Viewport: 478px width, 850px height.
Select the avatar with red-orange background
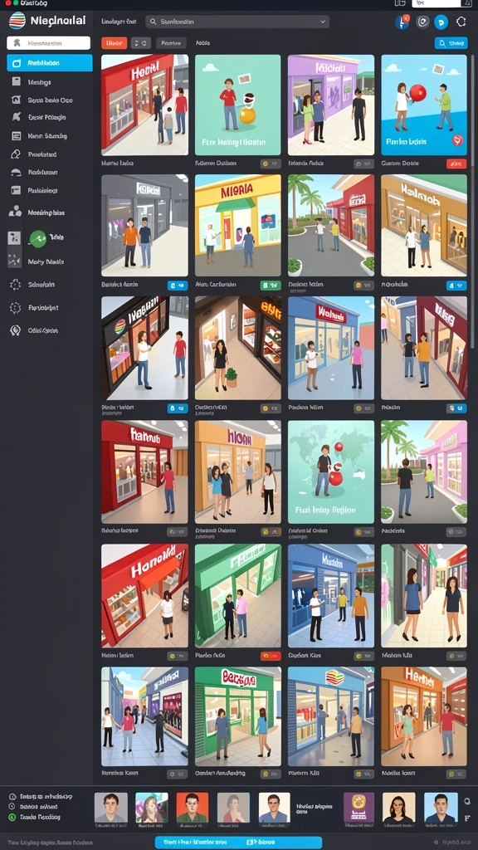(x=192, y=808)
